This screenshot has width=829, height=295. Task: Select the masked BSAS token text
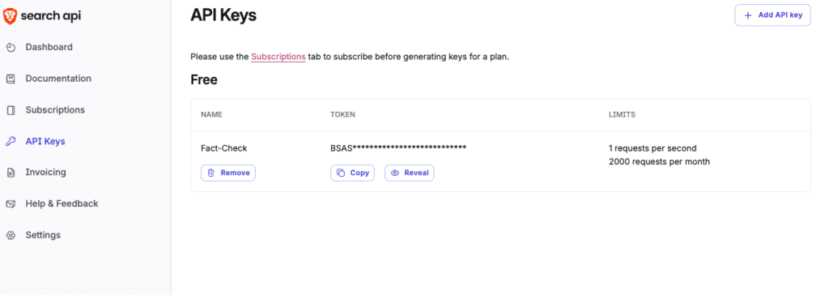coord(398,148)
